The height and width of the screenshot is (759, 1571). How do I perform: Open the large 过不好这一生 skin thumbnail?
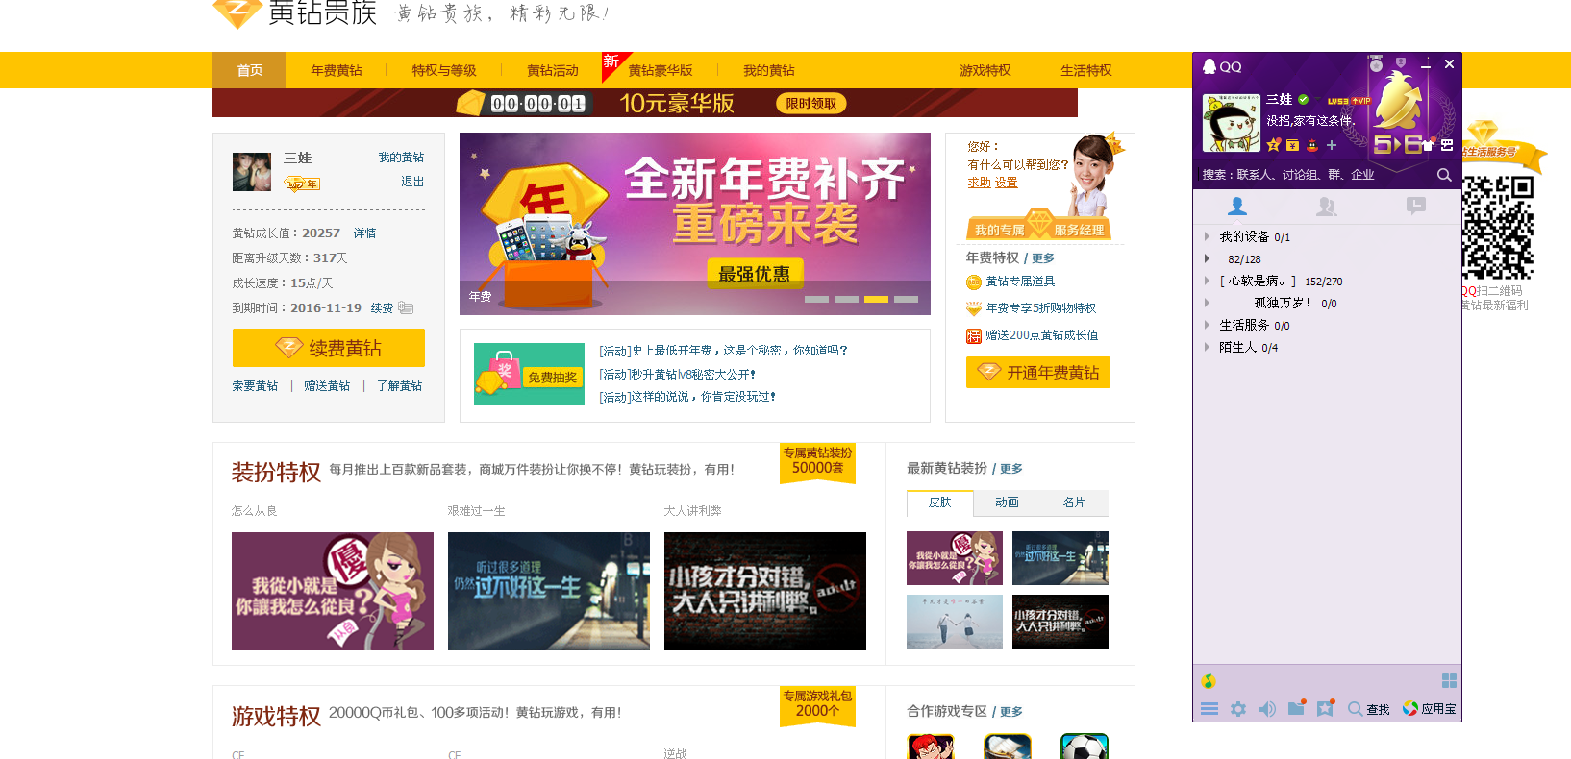[x=549, y=591]
